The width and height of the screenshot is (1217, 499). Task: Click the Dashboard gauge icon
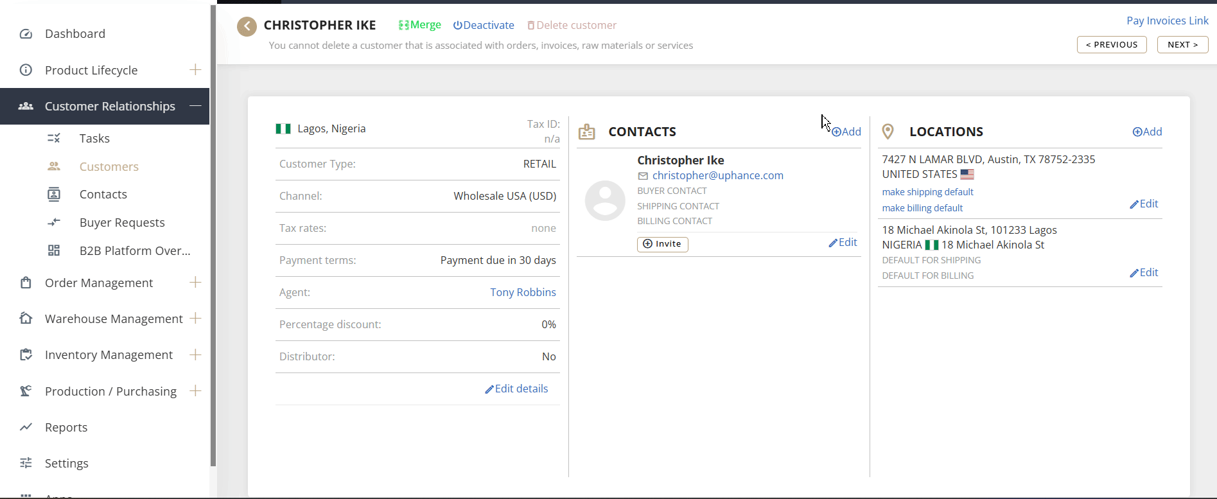26,34
